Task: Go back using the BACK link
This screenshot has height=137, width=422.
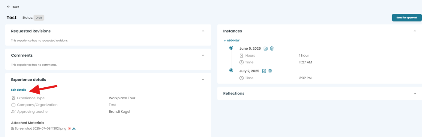Action: (x=16, y=7)
